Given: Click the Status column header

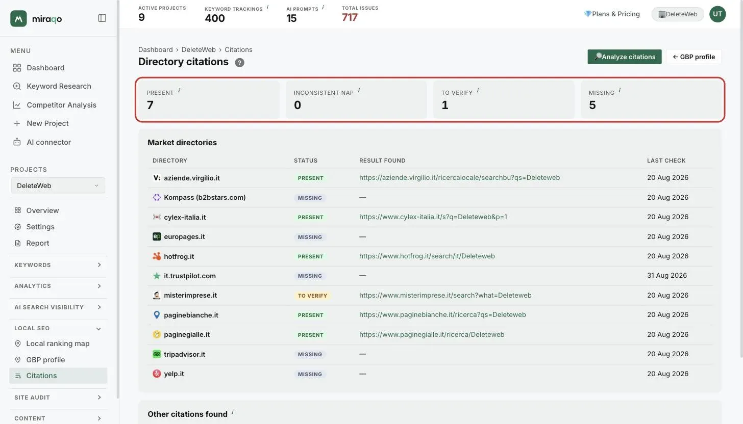Looking at the screenshot, I should click(x=306, y=161).
